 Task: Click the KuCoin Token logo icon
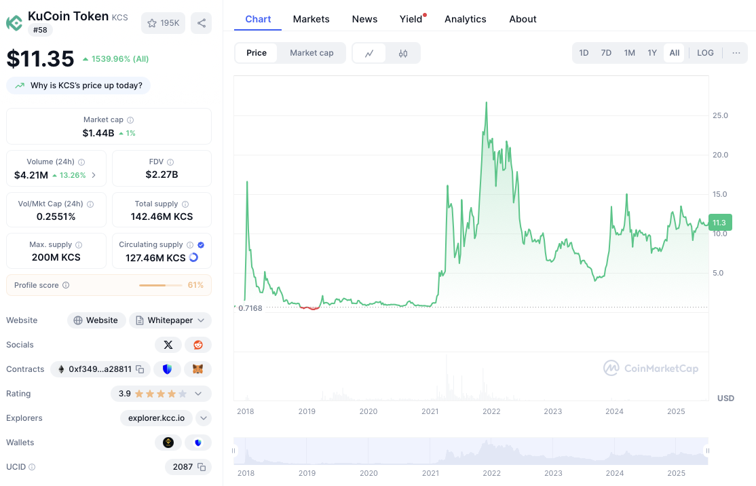(x=14, y=22)
